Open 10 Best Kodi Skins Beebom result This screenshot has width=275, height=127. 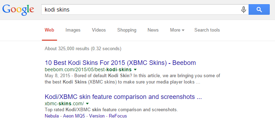click(120, 63)
